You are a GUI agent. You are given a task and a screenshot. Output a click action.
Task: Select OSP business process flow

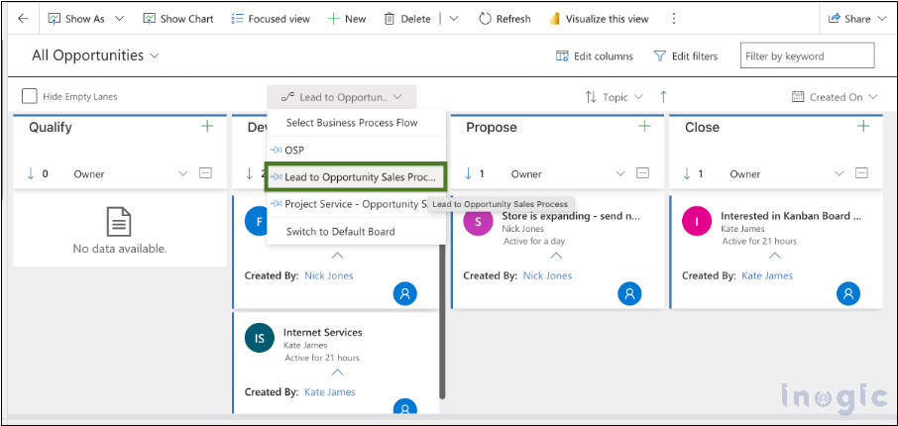pyautogui.click(x=356, y=150)
